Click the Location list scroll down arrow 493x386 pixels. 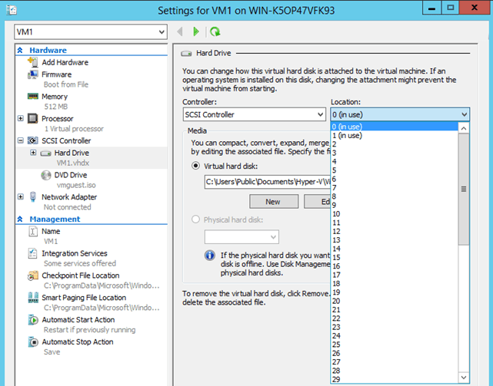[464, 378]
